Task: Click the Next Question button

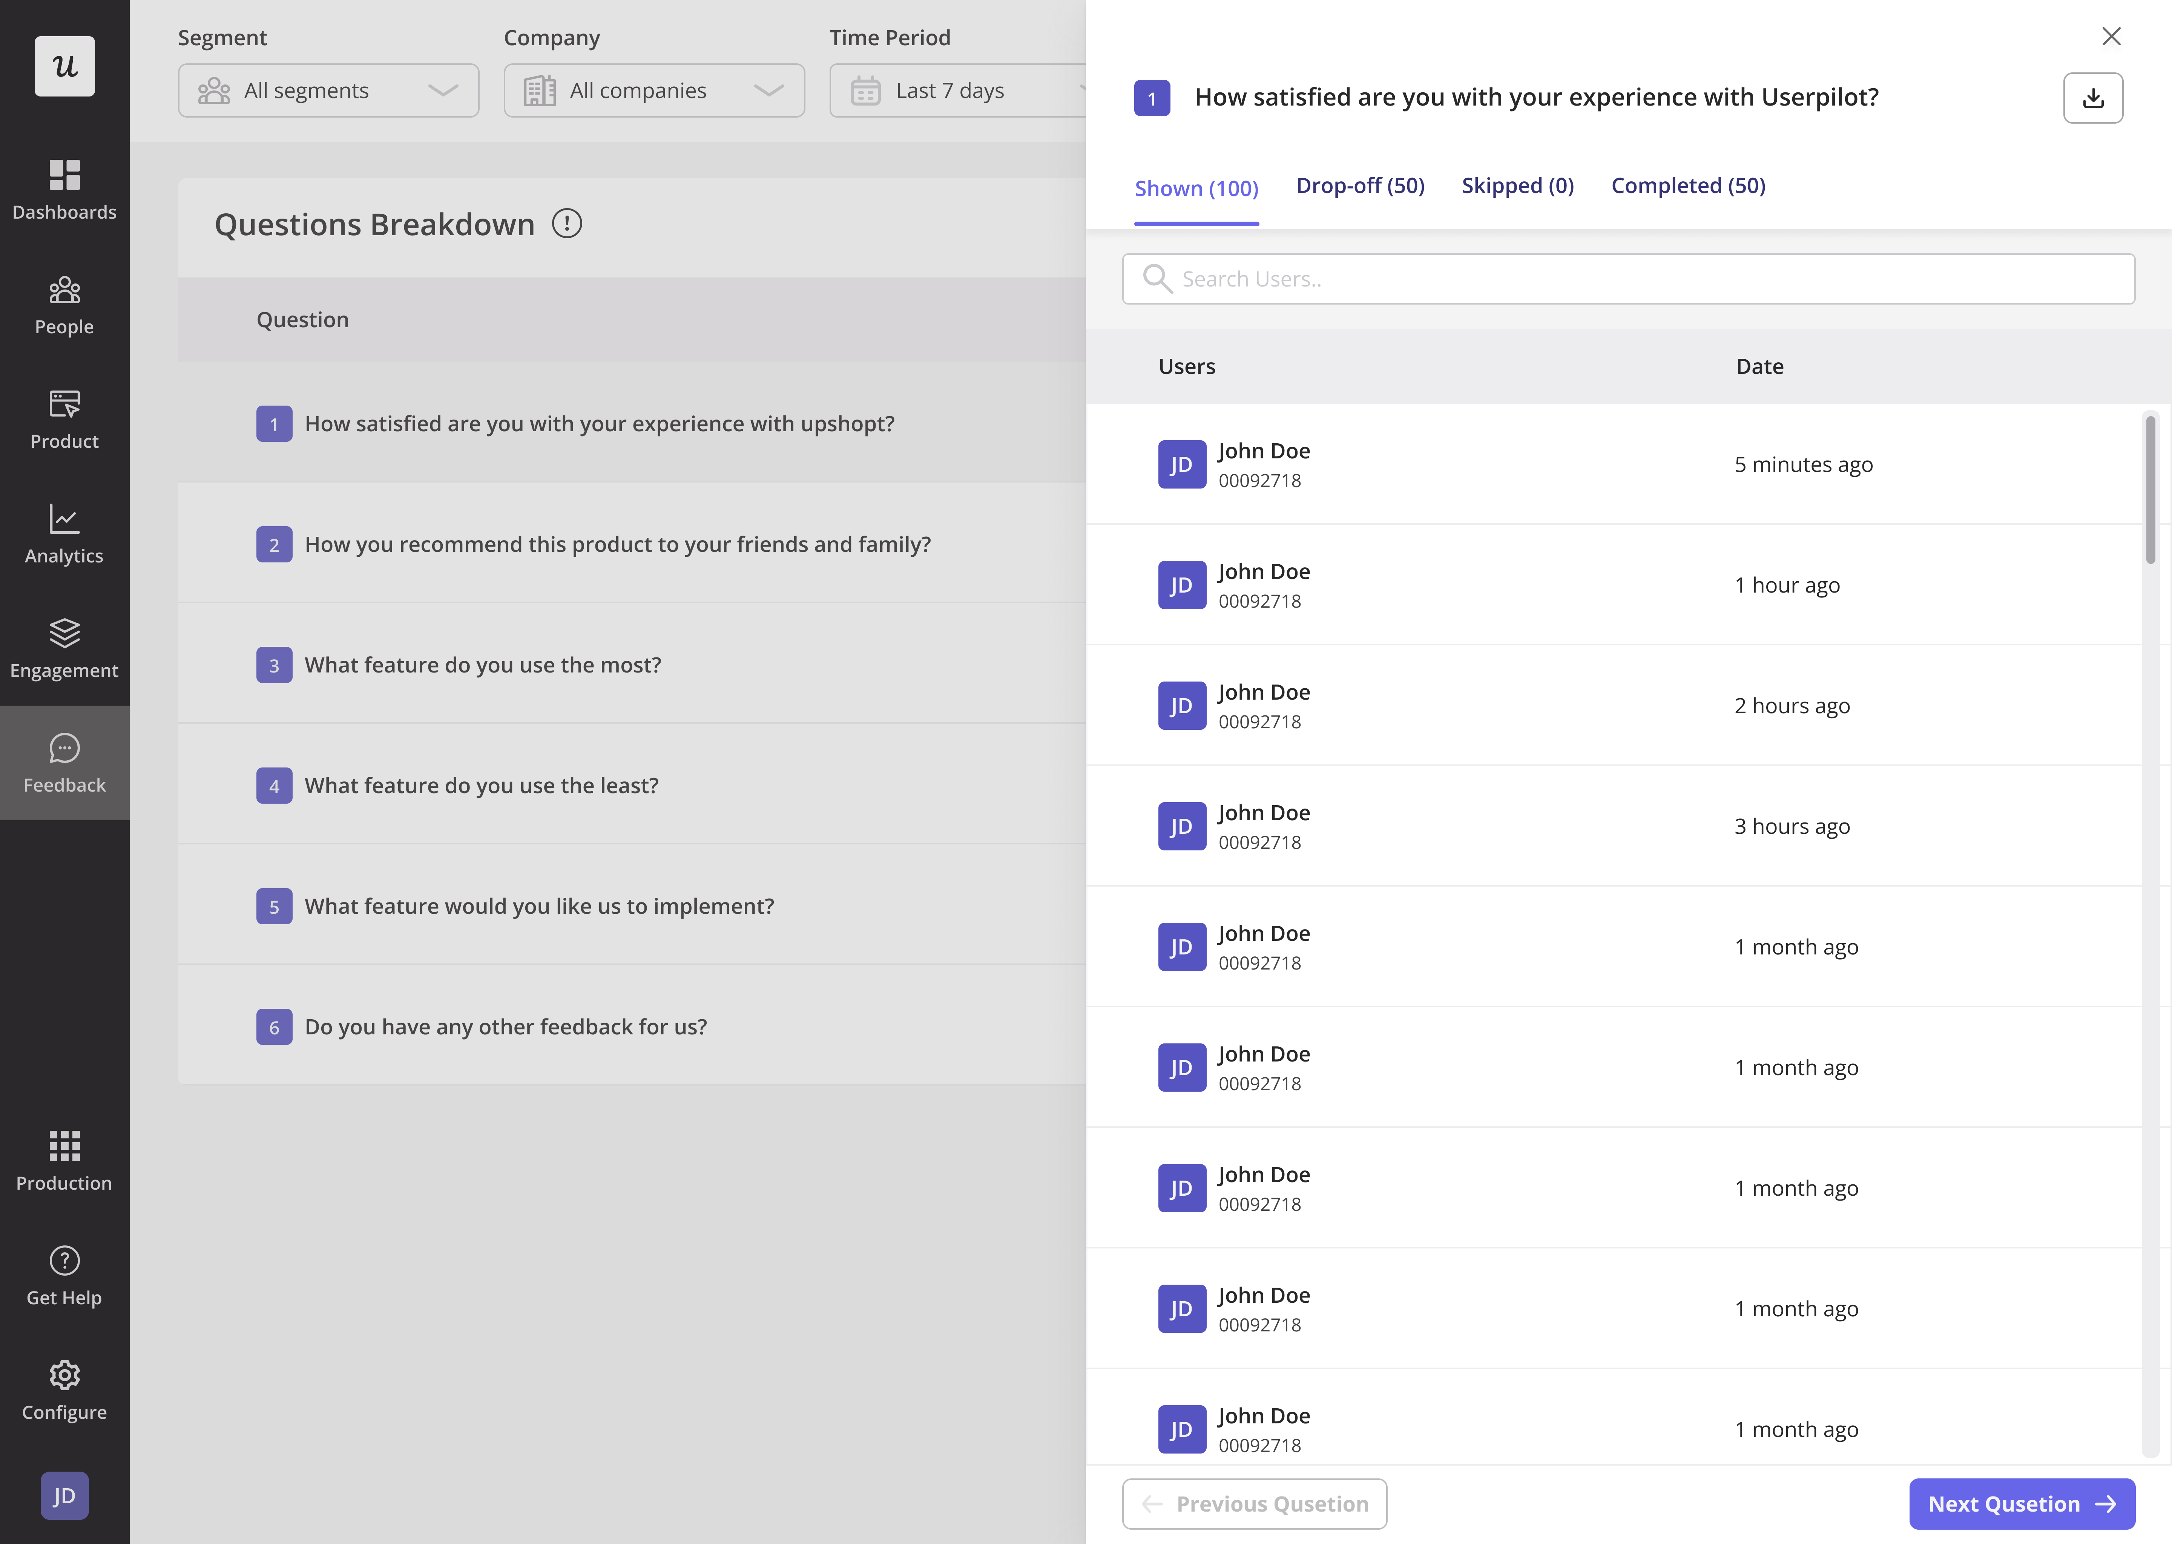Action: (x=2022, y=1504)
